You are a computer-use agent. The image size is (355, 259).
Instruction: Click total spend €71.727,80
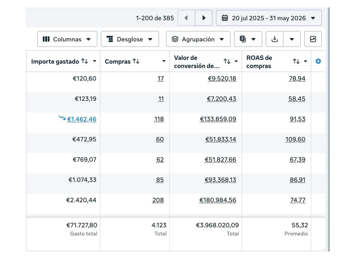[x=82, y=225]
